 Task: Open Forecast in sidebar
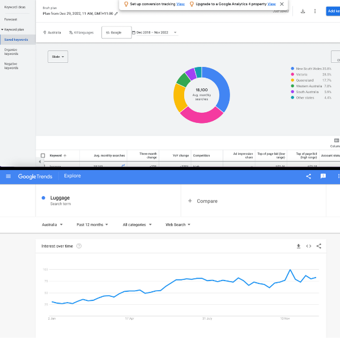tap(11, 19)
